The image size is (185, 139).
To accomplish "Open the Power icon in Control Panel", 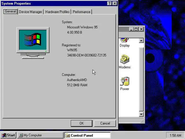I will (x=125, y=83).
